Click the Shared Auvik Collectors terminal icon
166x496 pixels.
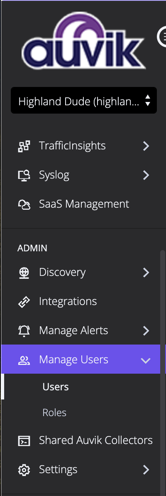(24, 440)
